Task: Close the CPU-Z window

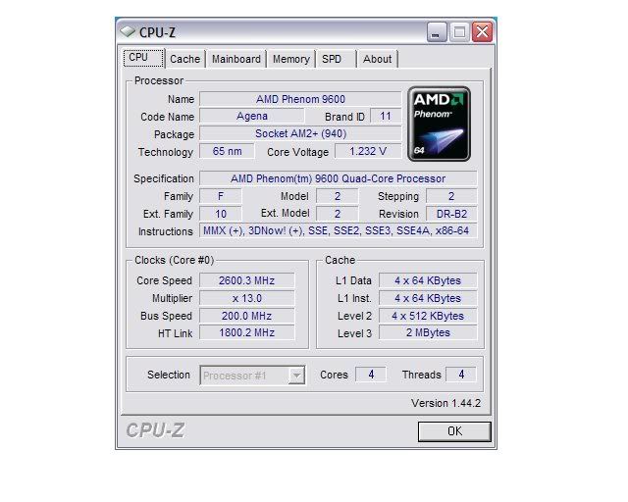Action: (482, 32)
